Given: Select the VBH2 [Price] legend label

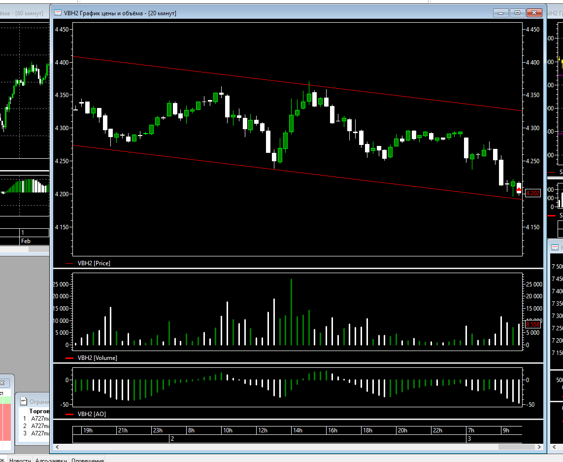Looking at the screenshot, I should click(94, 263).
